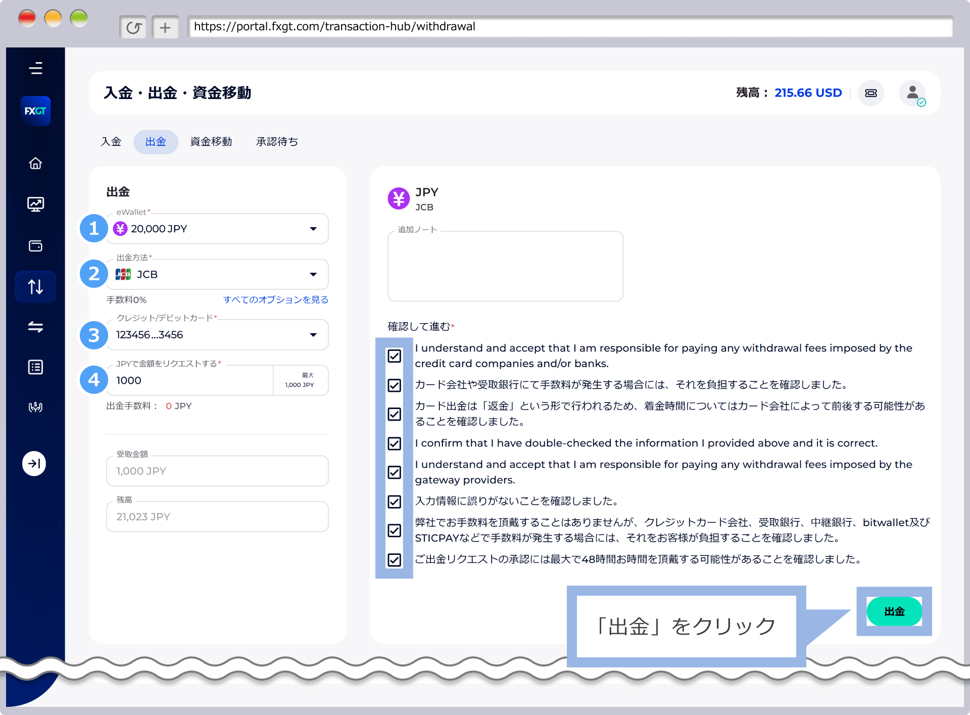Toggle checkbox for gateway providers fees statement
970x715 pixels.
pyautogui.click(x=394, y=472)
